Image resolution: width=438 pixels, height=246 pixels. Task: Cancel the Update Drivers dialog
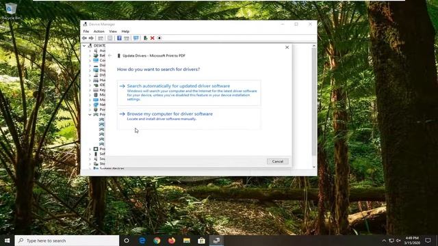[277, 161]
